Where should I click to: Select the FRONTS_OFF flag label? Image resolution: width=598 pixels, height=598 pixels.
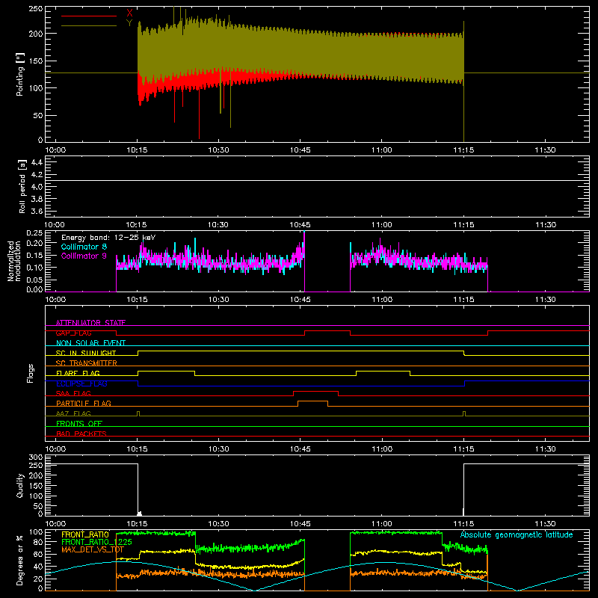(x=79, y=423)
